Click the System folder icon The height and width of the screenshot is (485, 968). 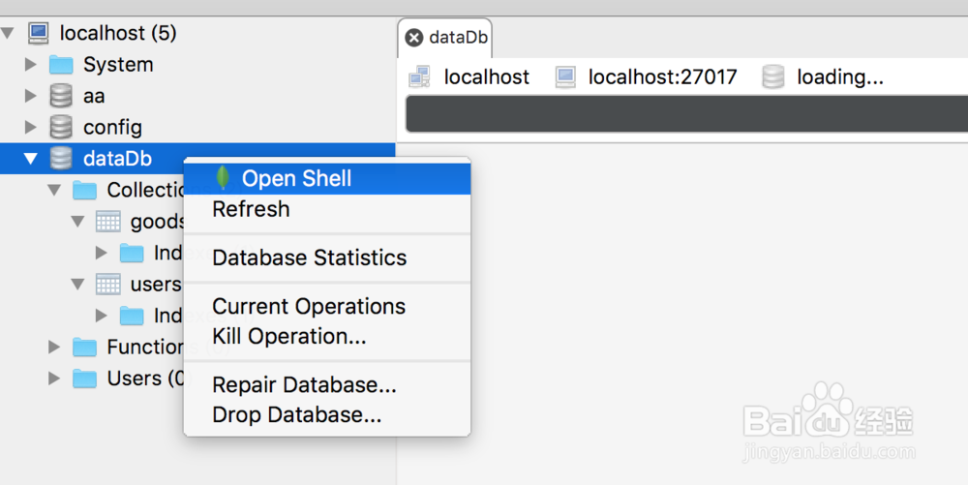pos(61,65)
